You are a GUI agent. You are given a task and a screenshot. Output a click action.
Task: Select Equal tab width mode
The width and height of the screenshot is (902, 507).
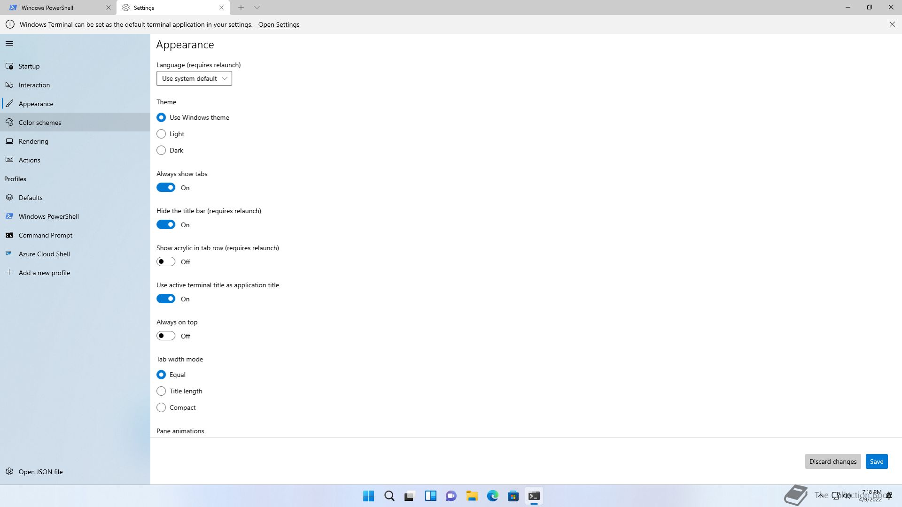coord(161,375)
